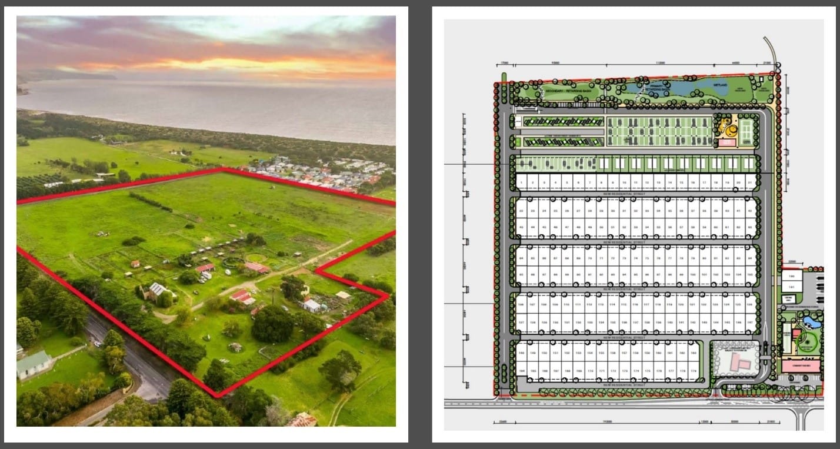This screenshot has width=840, height=449.
Task: Click lot 191 below lot 190
Action: [791, 288]
